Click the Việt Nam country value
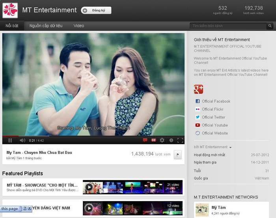The width and height of the screenshot is (276, 218). 262,178
